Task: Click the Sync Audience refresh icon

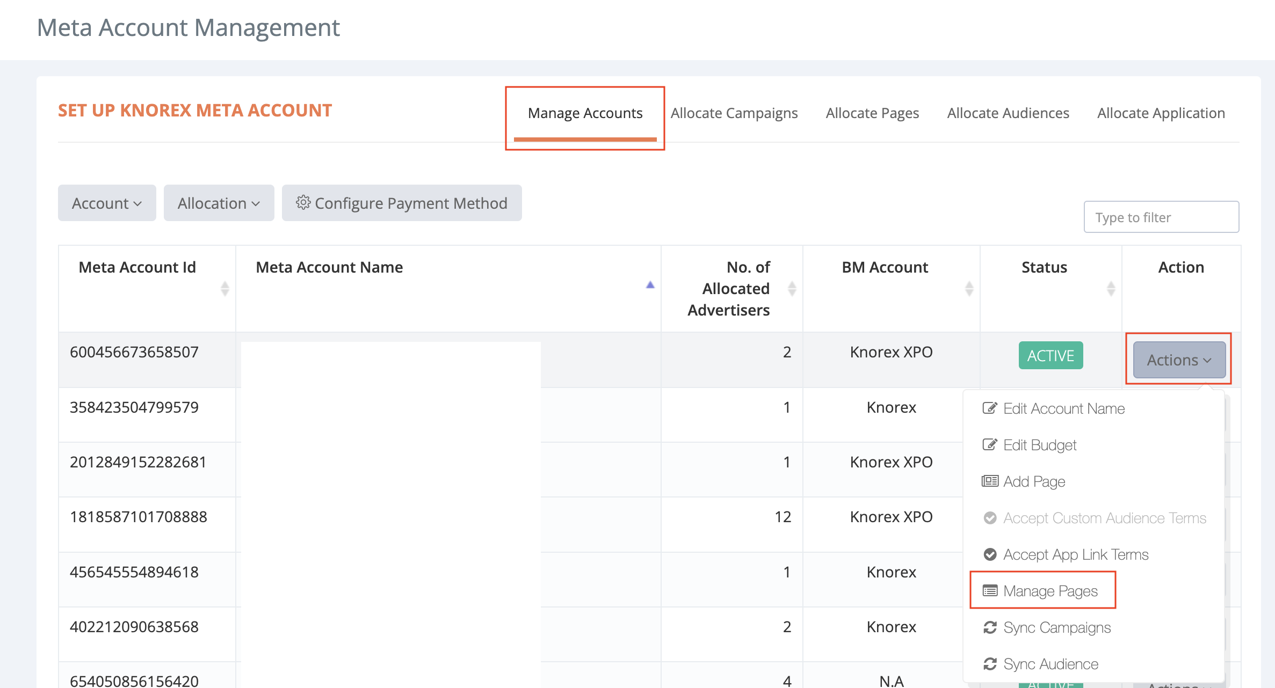Action: 989,664
